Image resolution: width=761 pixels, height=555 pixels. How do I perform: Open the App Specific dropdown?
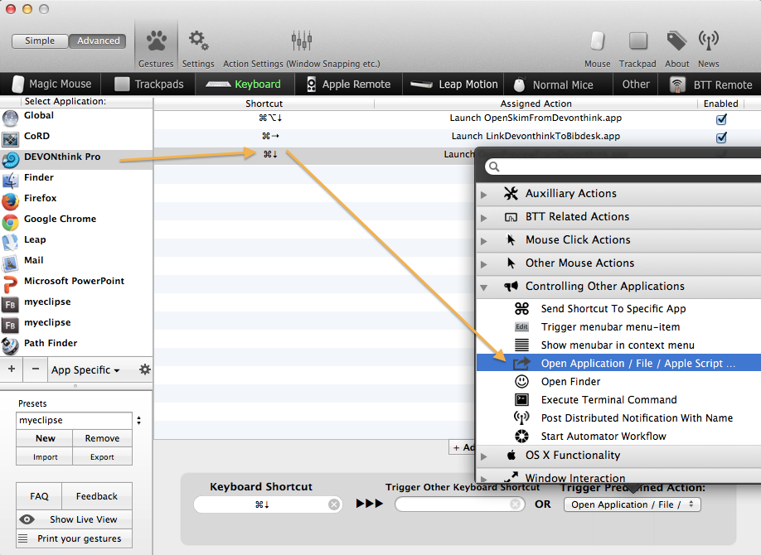85,370
